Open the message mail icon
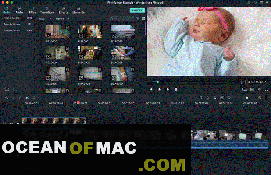The height and width of the screenshot is (175, 271). 262,3
